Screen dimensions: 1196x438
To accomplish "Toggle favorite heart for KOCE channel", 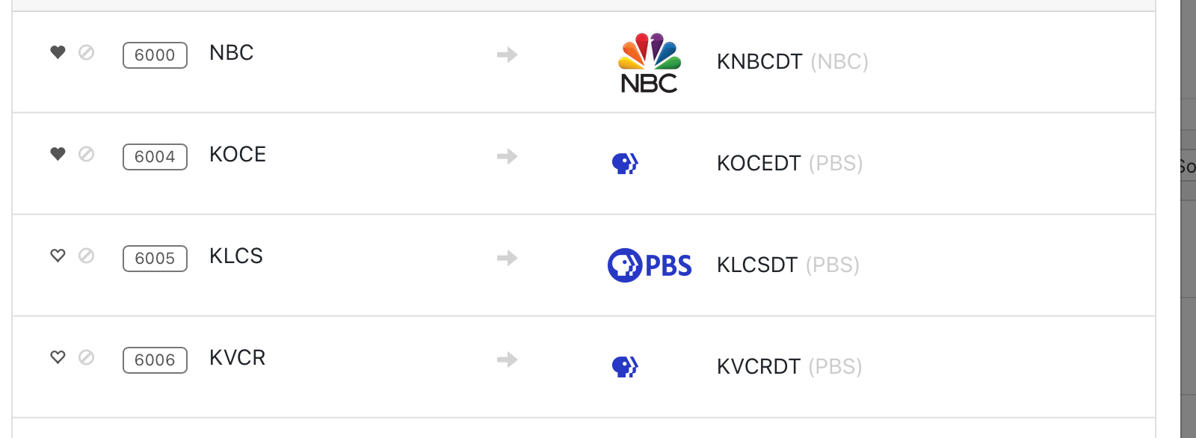I will click(x=58, y=154).
